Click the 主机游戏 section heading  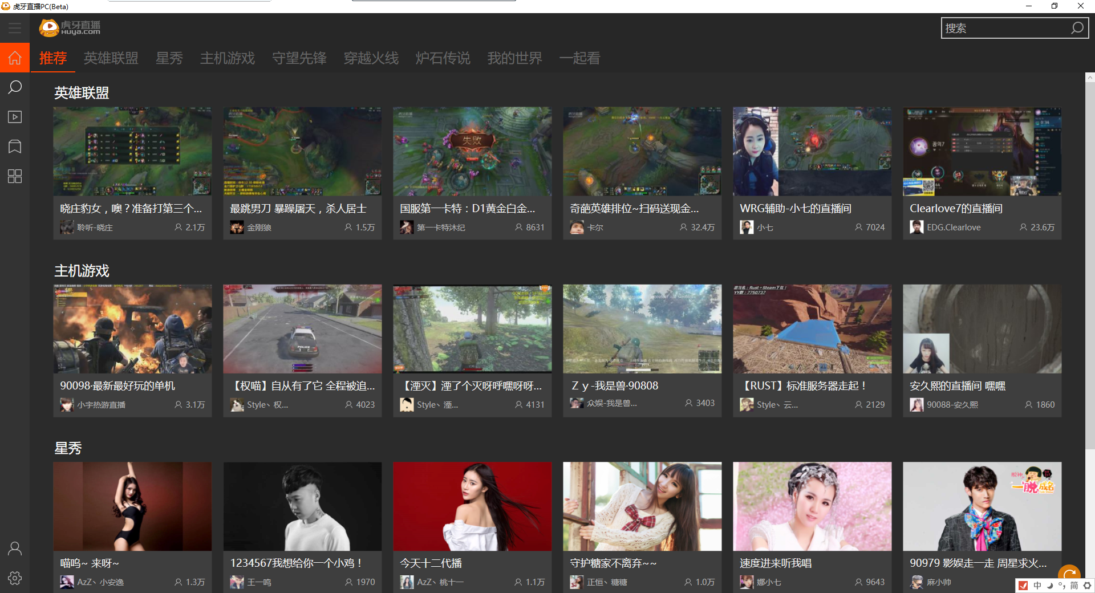[x=82, y=271]
